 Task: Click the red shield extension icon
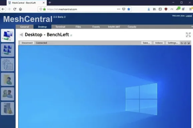pos(166,9)
